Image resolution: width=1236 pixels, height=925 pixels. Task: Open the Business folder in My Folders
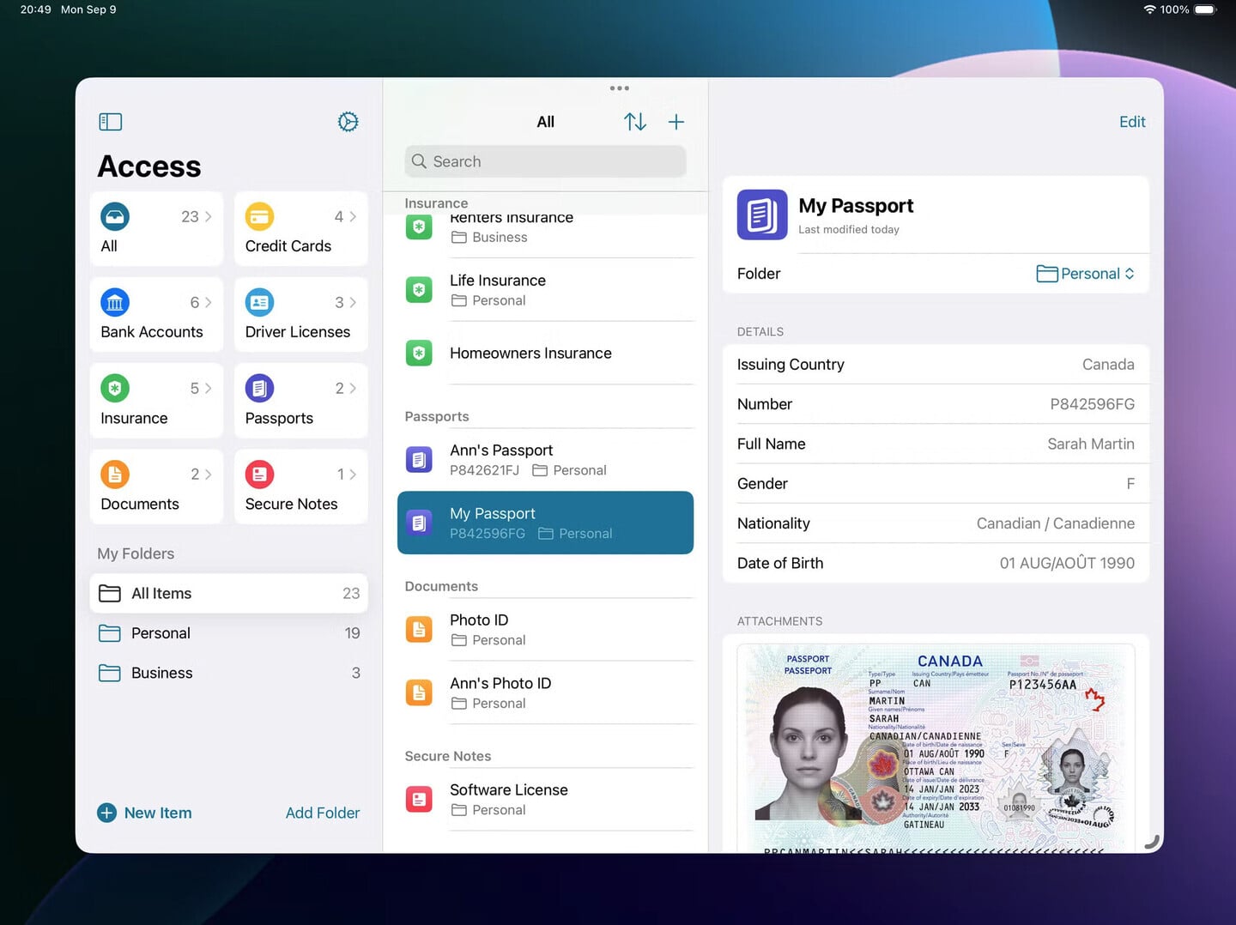click(x=161, y=673)
